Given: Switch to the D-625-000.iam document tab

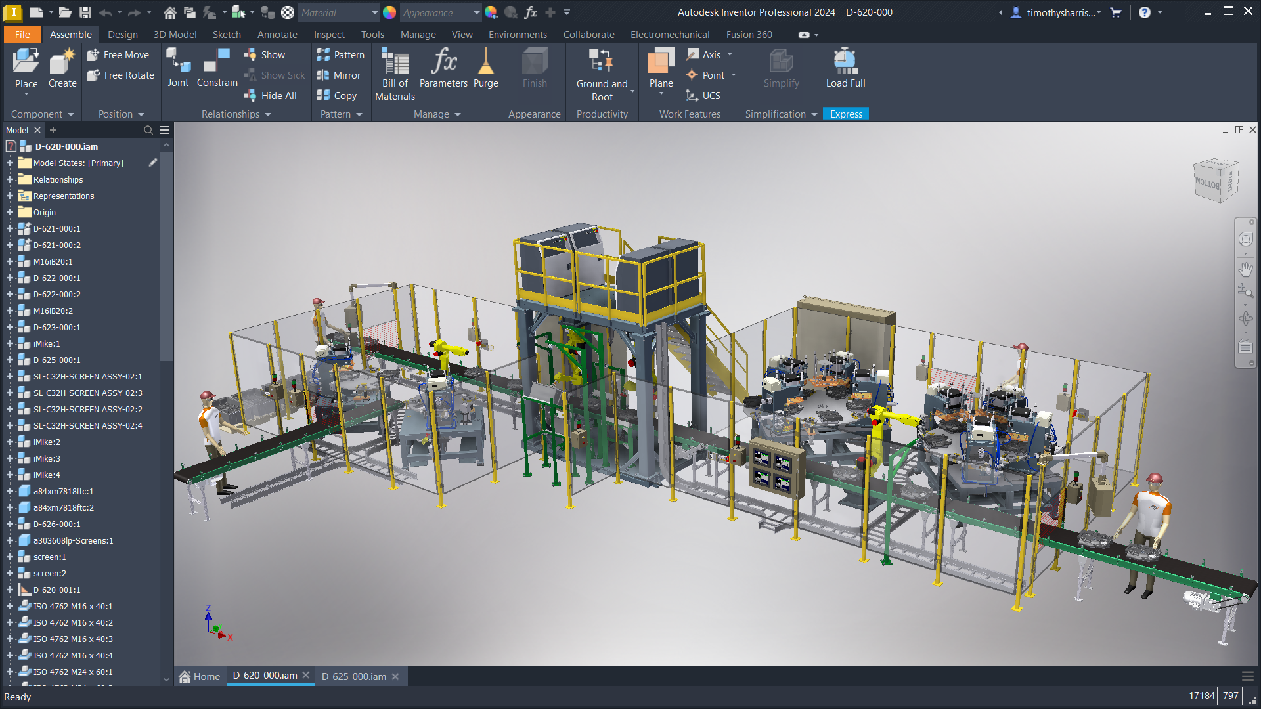Looking at the screenshot, I should [353, 677].
